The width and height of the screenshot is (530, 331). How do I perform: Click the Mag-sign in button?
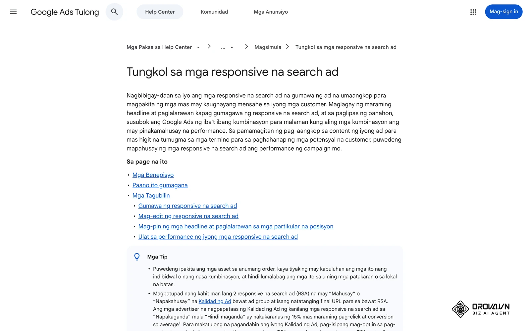[x=503, y=12]
